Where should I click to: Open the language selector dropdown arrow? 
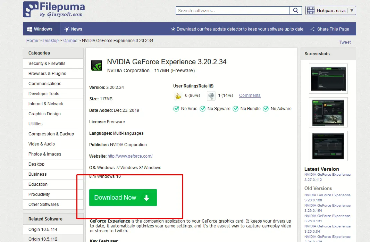pos(352,10)
